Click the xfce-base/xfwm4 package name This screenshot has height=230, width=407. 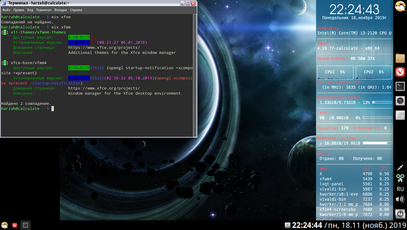28,63
